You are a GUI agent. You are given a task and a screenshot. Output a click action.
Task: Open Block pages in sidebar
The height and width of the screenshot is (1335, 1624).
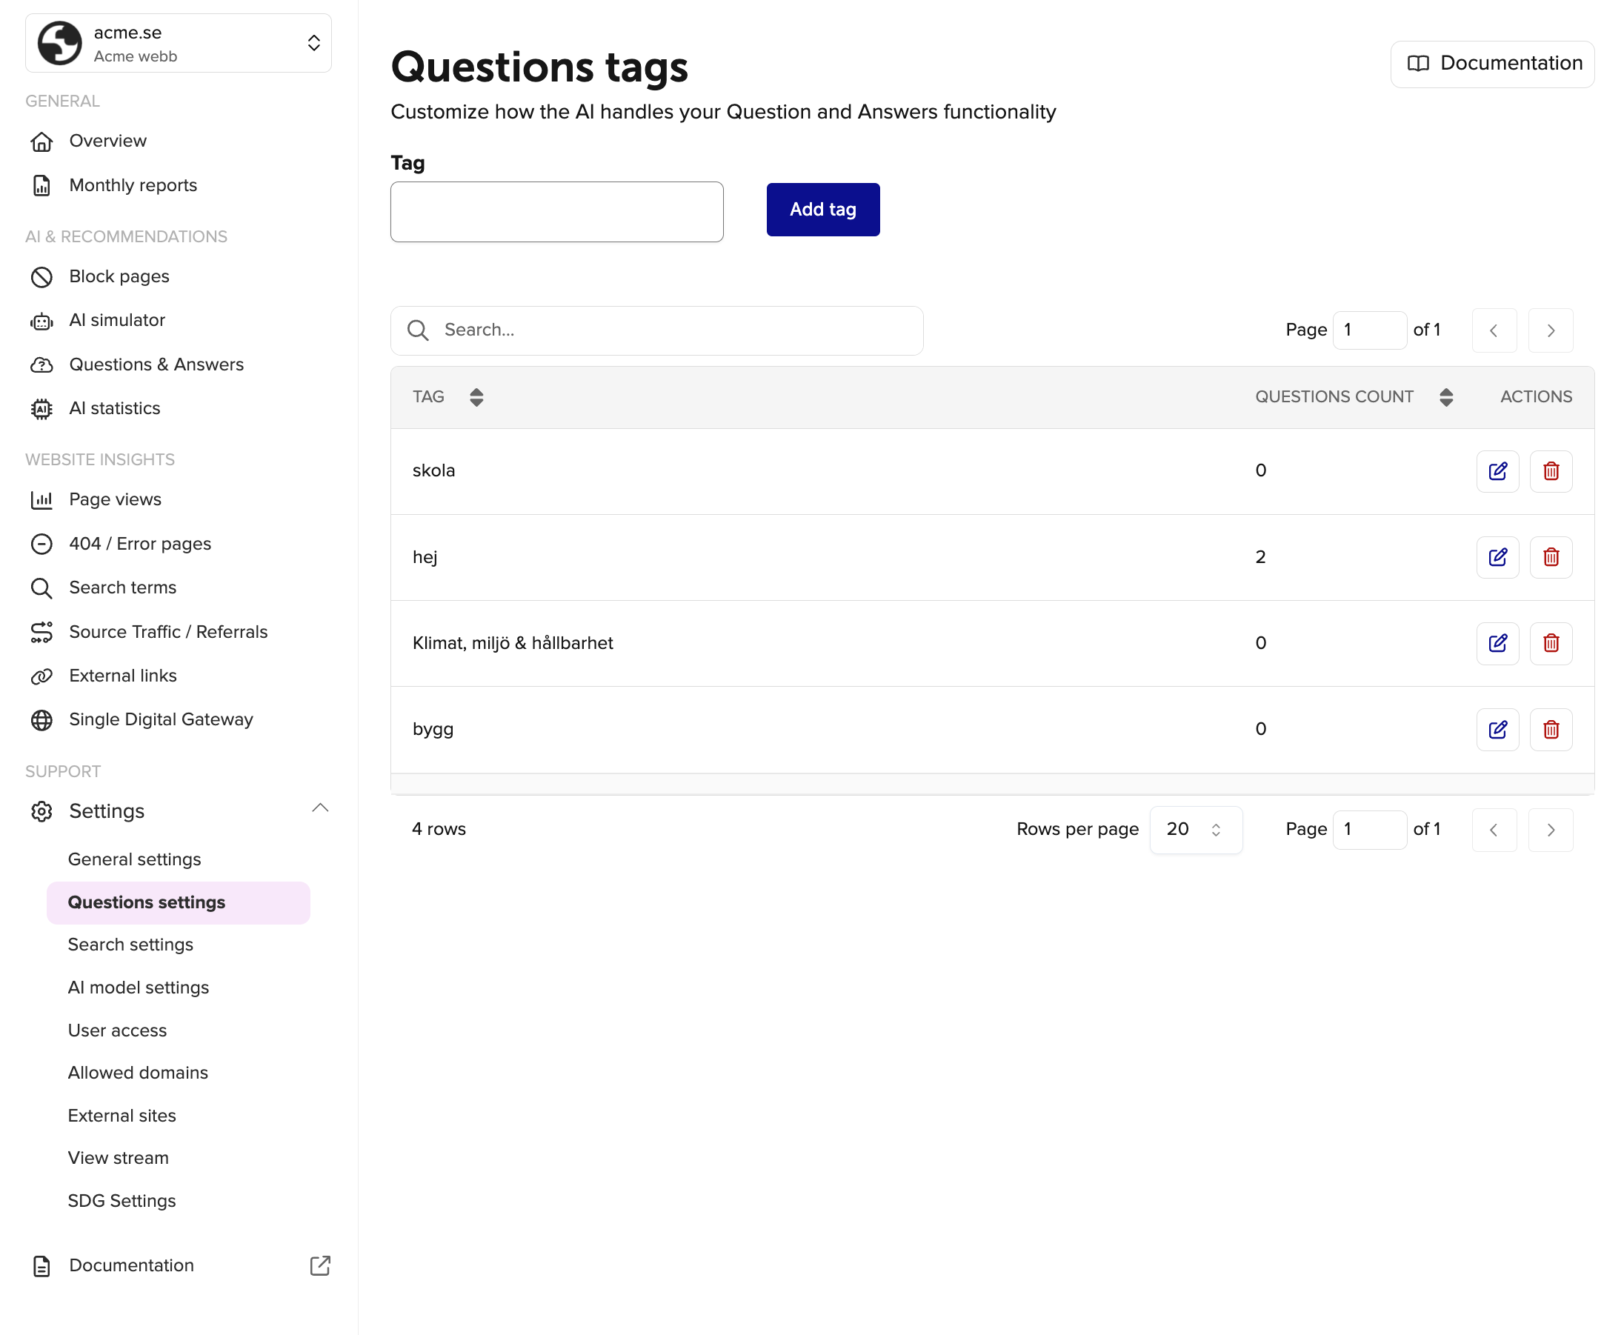(119, 276)
